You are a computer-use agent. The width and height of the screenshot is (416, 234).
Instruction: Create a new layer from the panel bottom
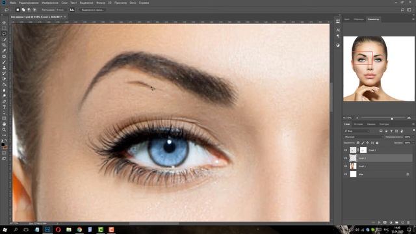pyautogui.click(x=402, y=222)
